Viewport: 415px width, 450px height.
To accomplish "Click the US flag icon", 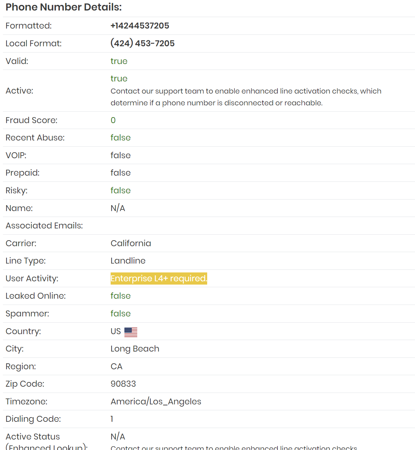I will coord(131,332).
